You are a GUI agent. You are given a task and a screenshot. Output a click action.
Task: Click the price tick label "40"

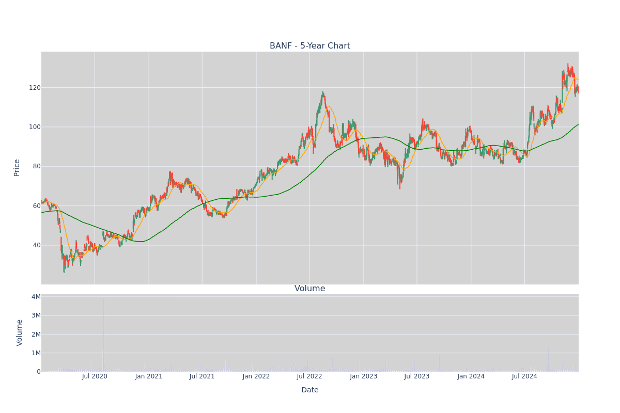click(x=36, y=245)
